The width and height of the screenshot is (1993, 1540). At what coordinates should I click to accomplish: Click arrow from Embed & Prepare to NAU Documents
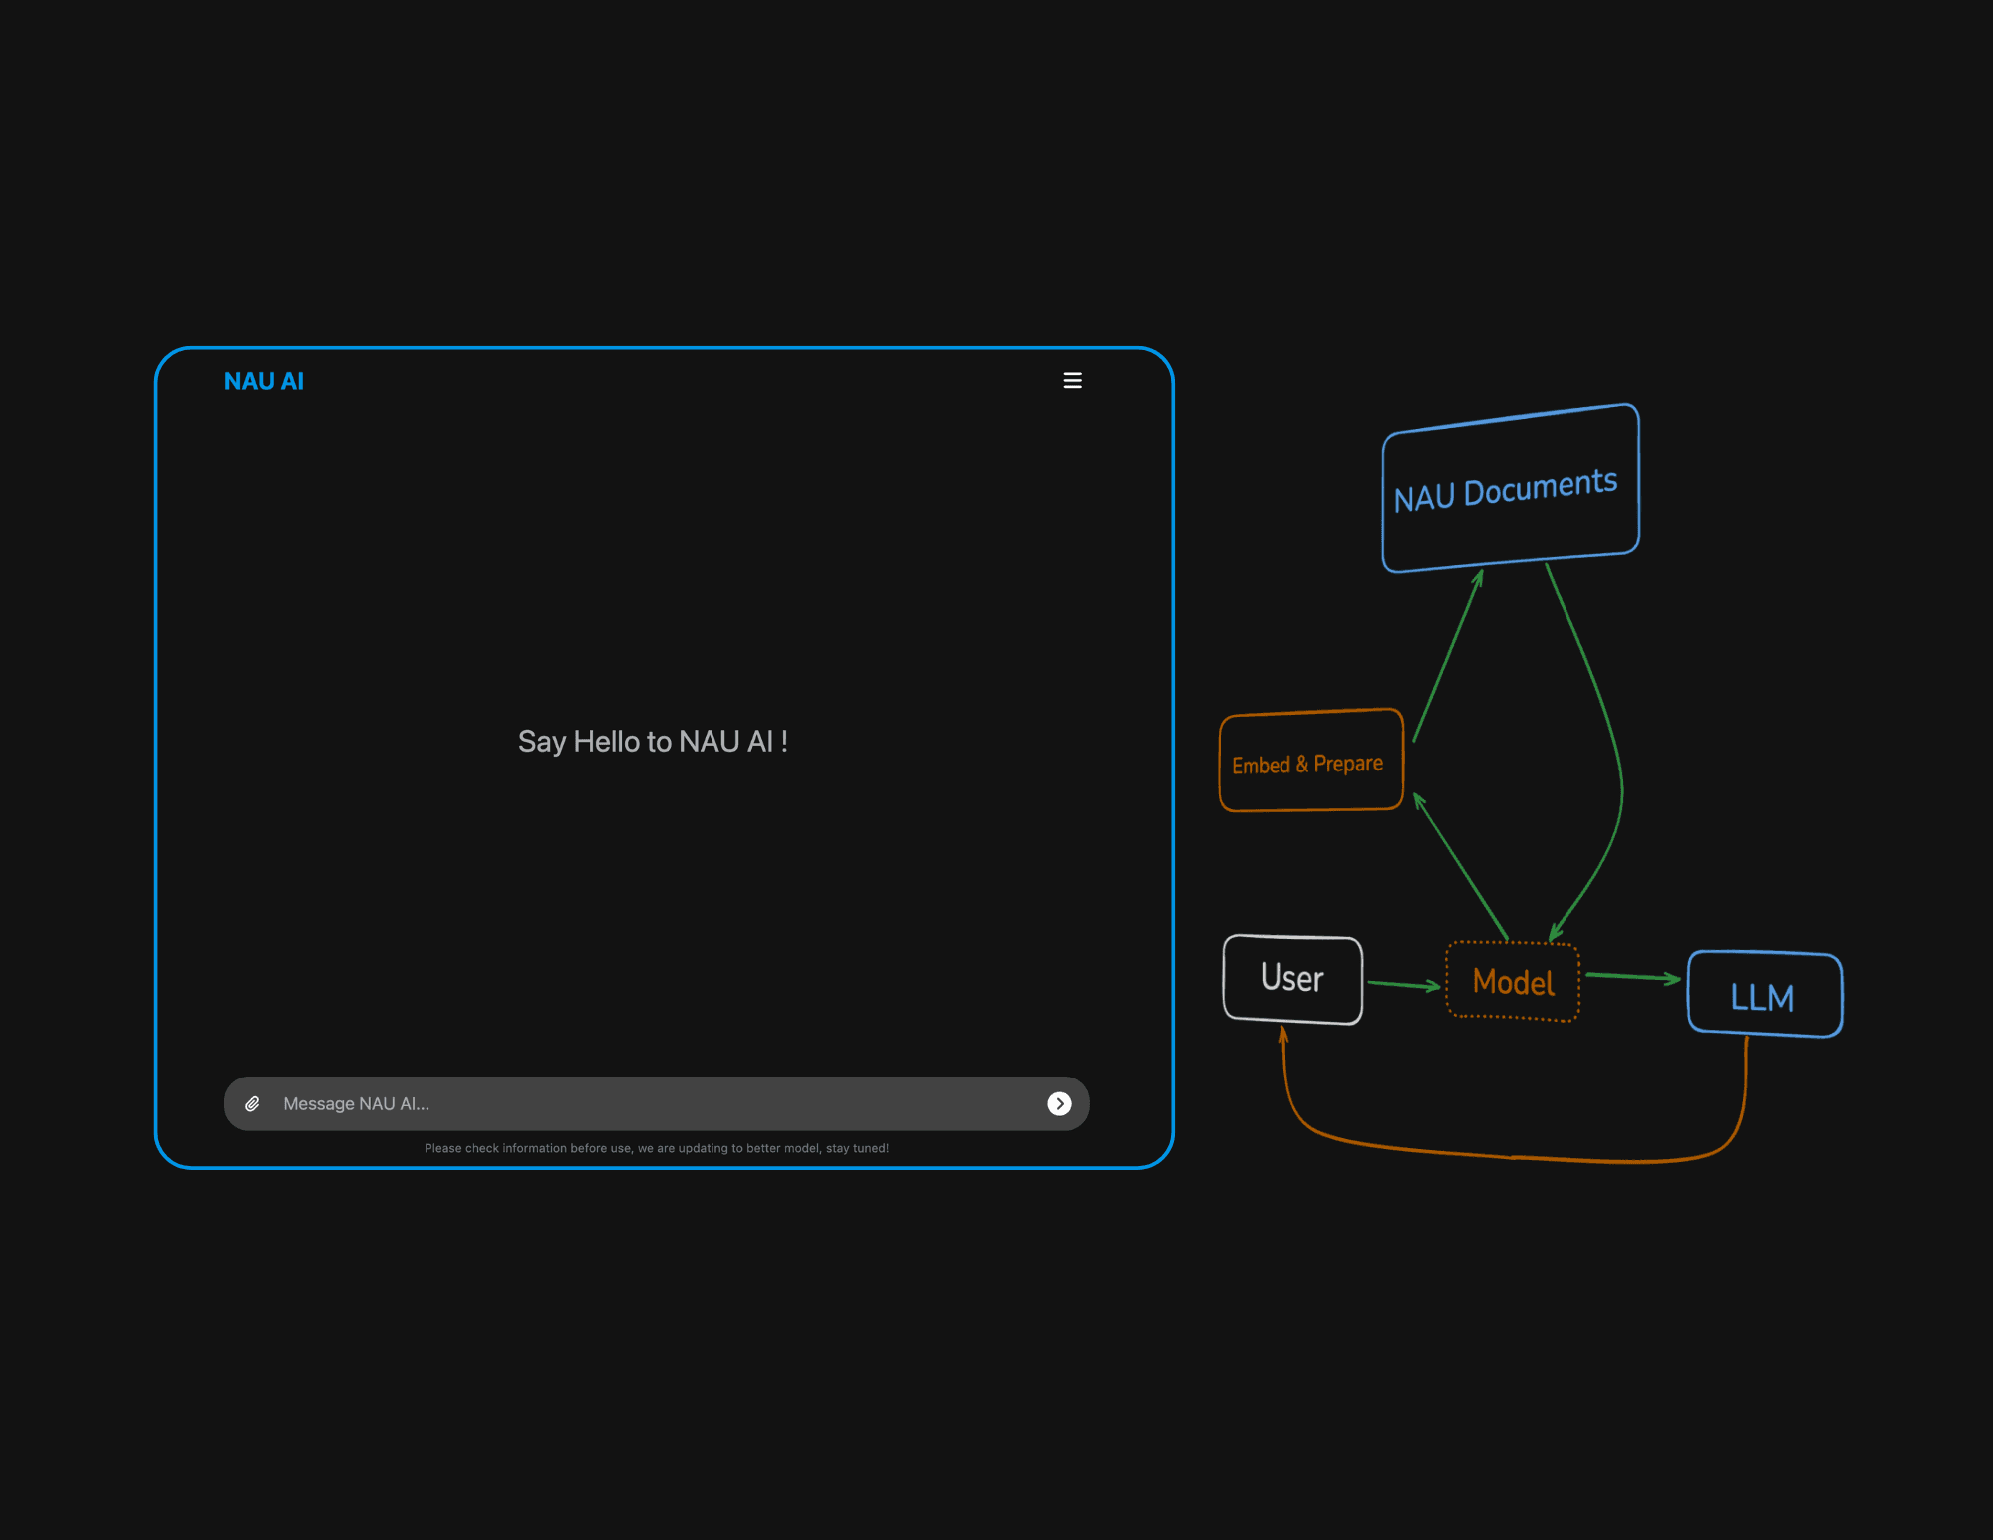(x=1447, y=658)
